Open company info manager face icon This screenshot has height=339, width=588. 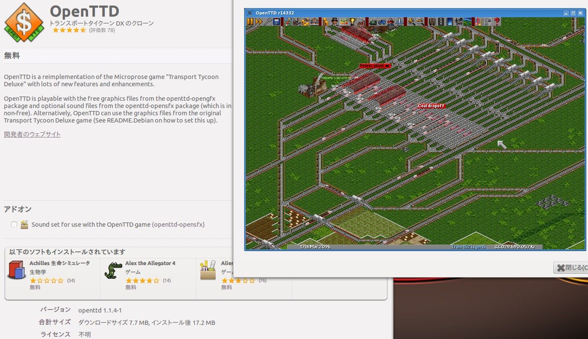click(335, 21)
